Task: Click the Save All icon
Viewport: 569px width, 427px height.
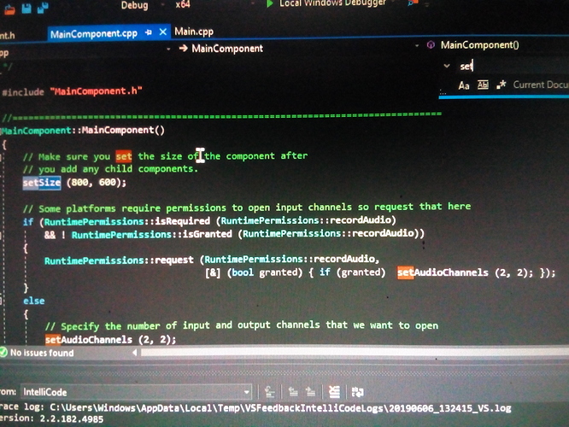Action: click(43, 8)
